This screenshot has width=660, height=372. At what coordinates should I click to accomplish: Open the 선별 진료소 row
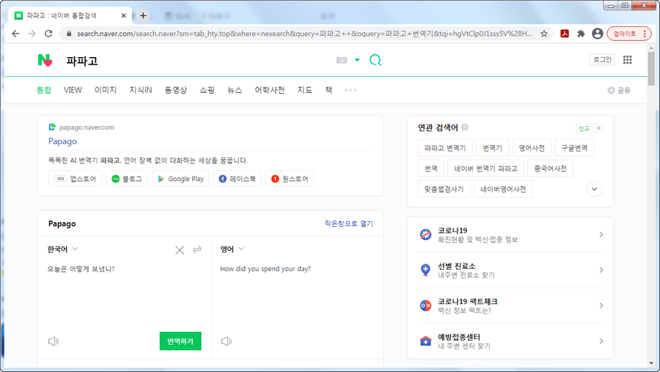coord(510,270)
